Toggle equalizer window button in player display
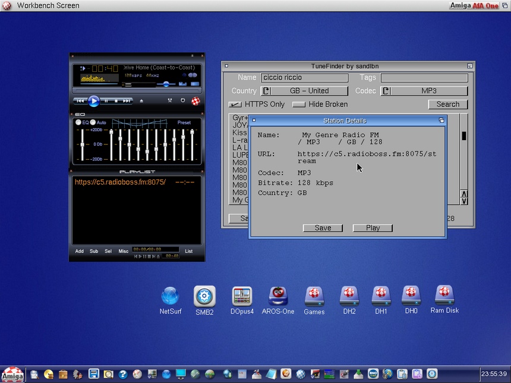511x383 pixels. click(182, 84)
